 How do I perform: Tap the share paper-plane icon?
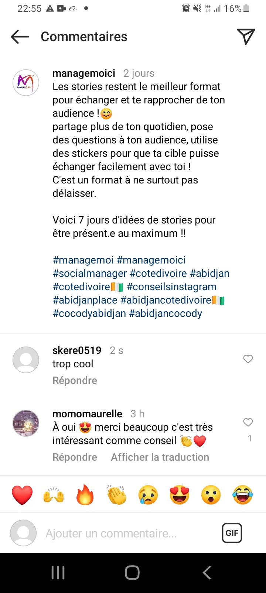pyautogui.click(x=246, y=36)
